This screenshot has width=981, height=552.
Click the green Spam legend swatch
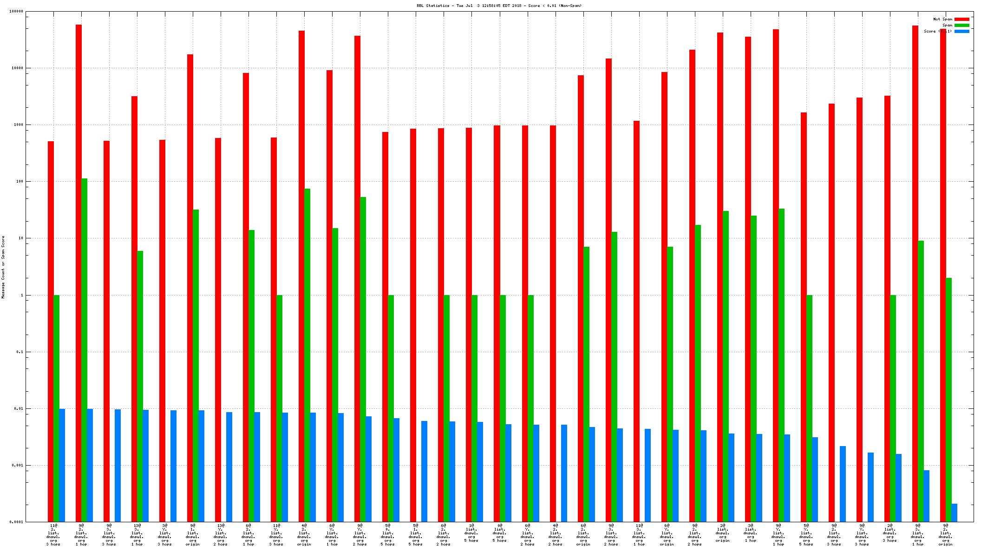click(x=962, y=25)
